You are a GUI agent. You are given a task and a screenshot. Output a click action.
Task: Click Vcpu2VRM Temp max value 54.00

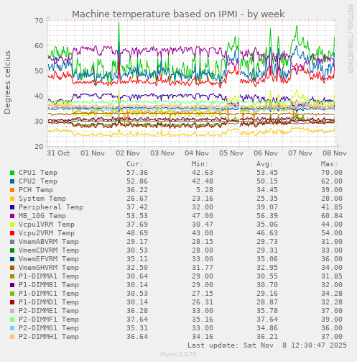coord(332,233)
